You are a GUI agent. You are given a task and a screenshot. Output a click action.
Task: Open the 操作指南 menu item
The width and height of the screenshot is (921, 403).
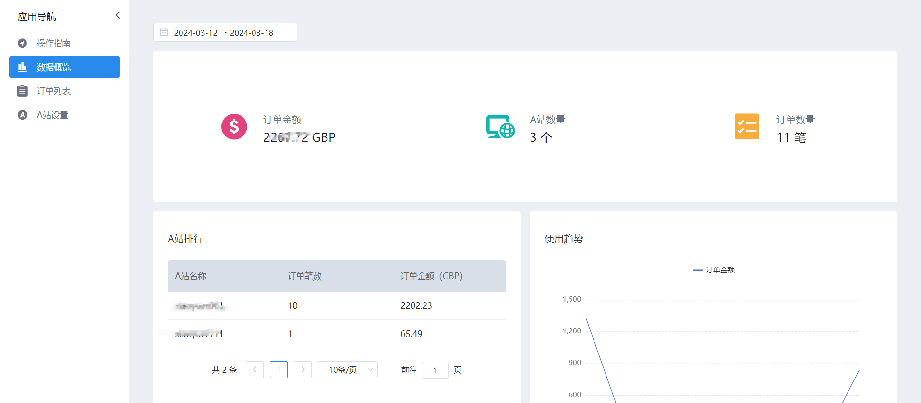click(x=64, y=43)
